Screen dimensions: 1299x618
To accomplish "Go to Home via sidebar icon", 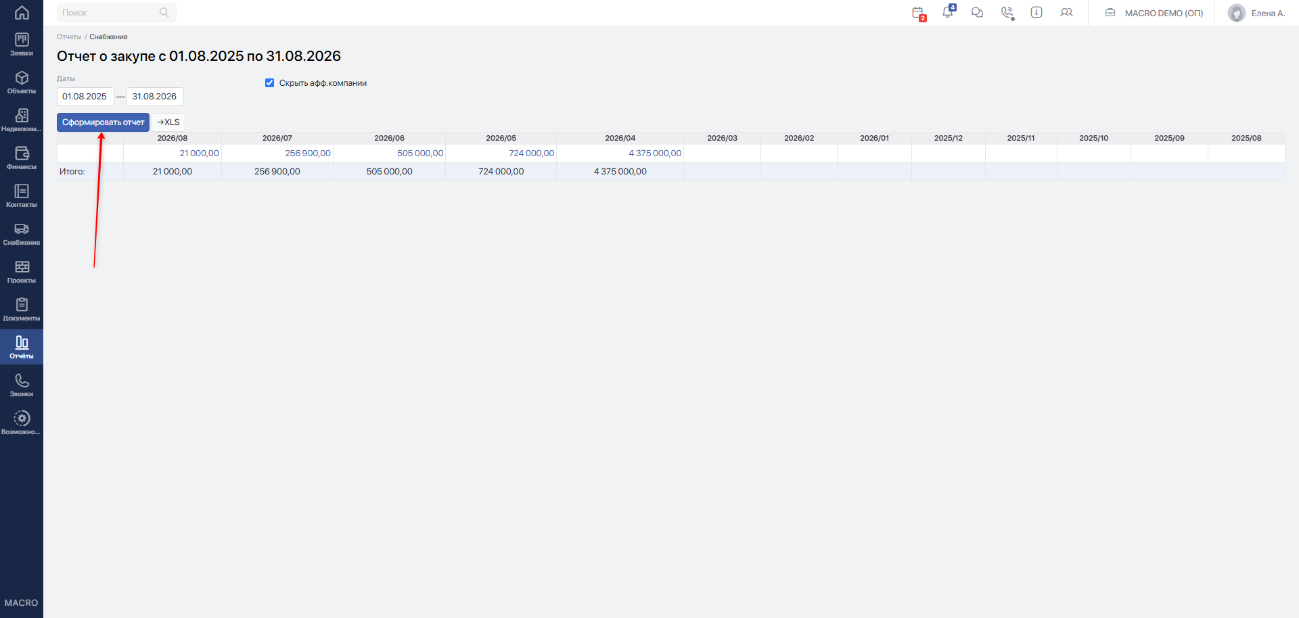I will 22,13.
